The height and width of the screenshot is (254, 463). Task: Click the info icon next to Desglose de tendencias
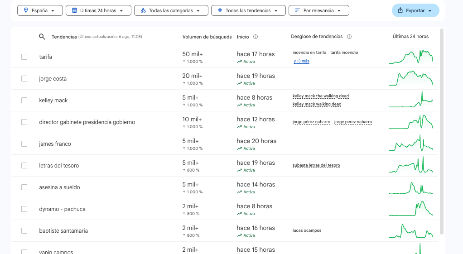tap(349, 37)
